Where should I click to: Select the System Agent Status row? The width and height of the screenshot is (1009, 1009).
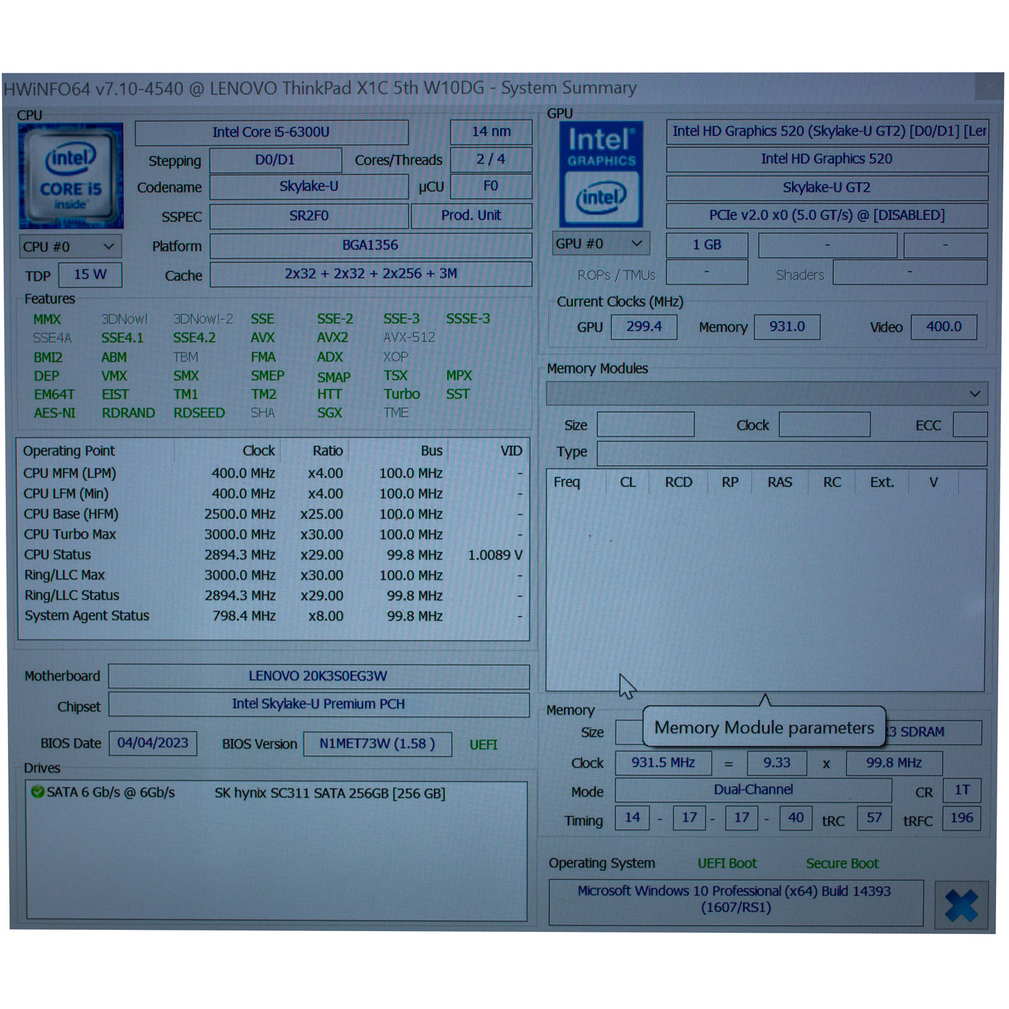(x=273, y=616)
